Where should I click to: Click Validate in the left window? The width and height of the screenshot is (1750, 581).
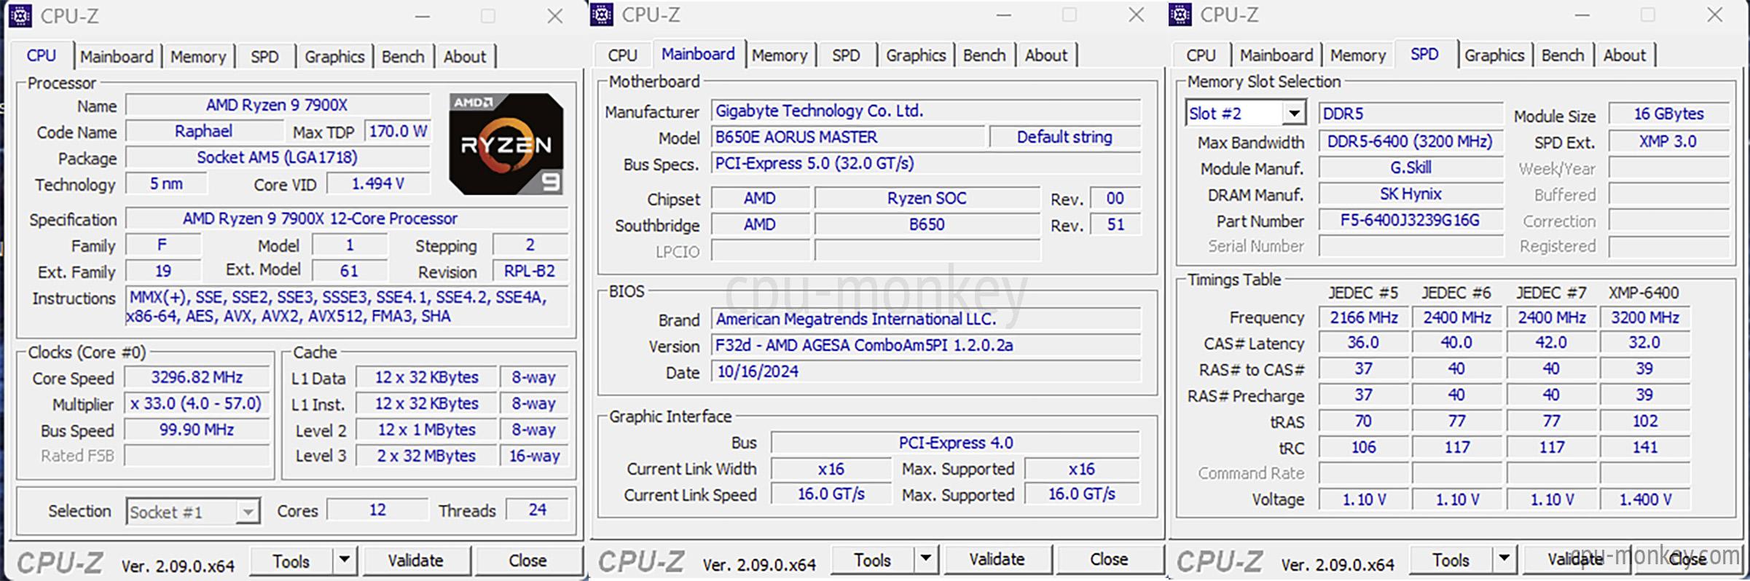tap(416, 561)
